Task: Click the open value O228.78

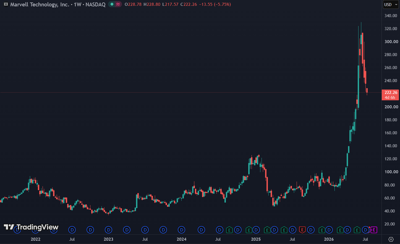Action: 133,4
